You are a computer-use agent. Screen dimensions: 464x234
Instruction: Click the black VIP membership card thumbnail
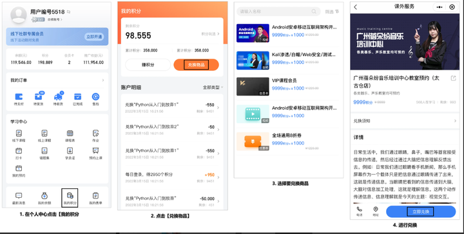tap(253, 86)
